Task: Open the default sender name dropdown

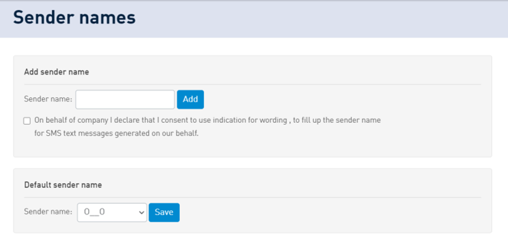Action: 112,212
